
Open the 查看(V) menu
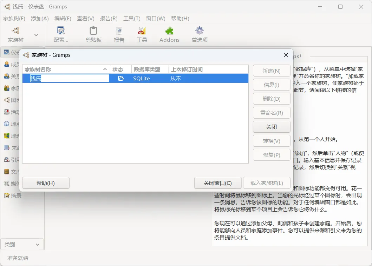86,19
